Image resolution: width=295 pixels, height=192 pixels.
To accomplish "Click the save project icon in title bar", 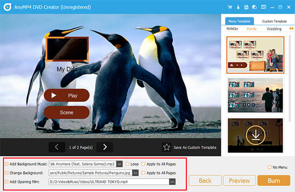I will [246, 7].
